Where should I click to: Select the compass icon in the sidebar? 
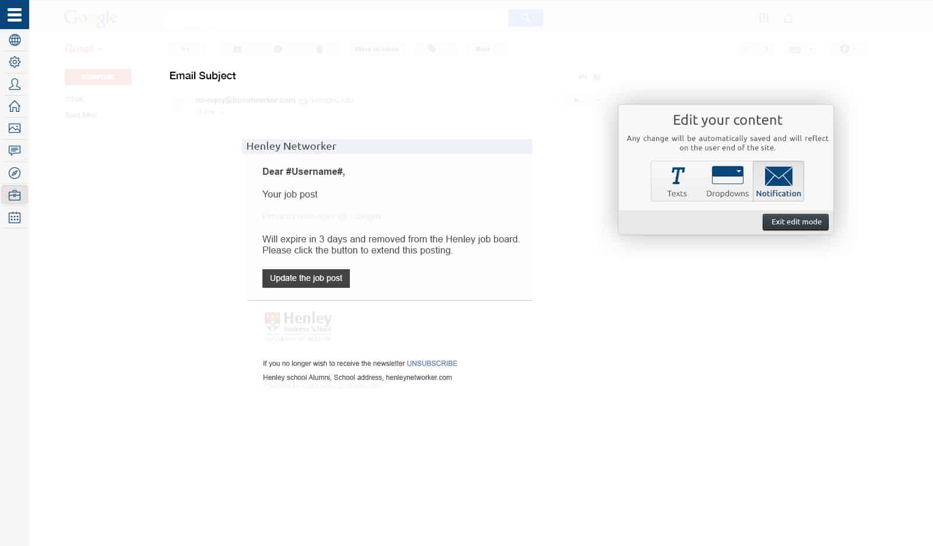pyautogui.click(x=15, y=173)
